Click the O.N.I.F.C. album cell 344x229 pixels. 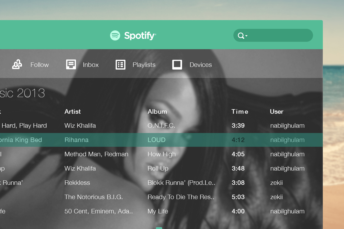[161, 126]
